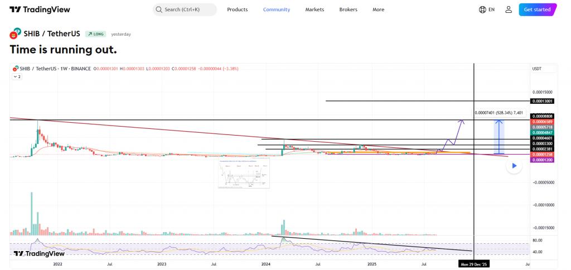The height and width of the screenshot is (270, 571).
Task: Click the TradingView watermark on chart
Action: pyautogui.click(x=39, y=253)
